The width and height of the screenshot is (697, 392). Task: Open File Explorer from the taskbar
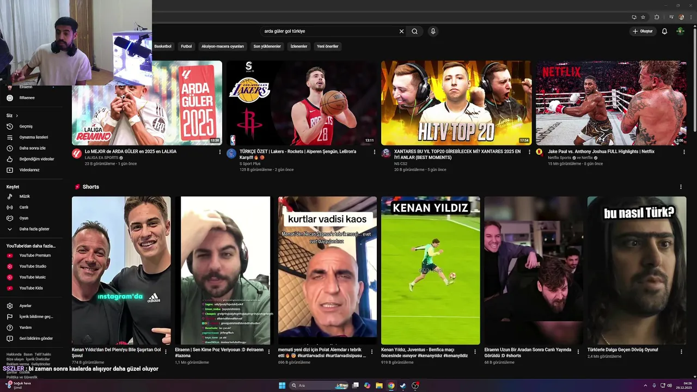click(x=379, y=385)
